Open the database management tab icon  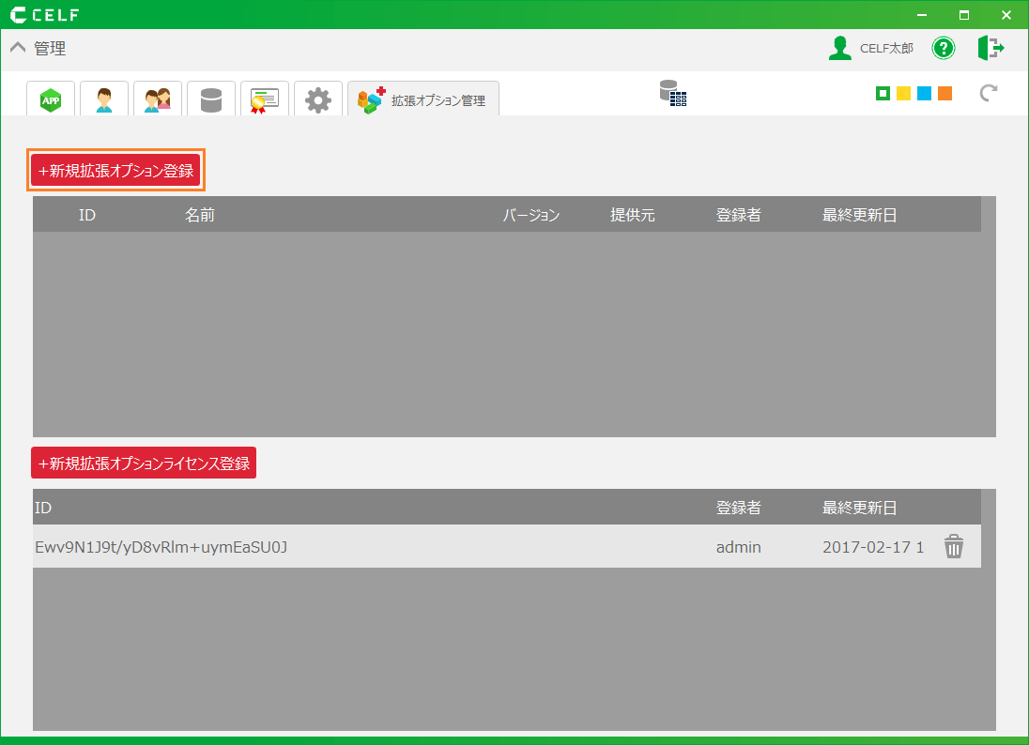click(x=211, y=99)
